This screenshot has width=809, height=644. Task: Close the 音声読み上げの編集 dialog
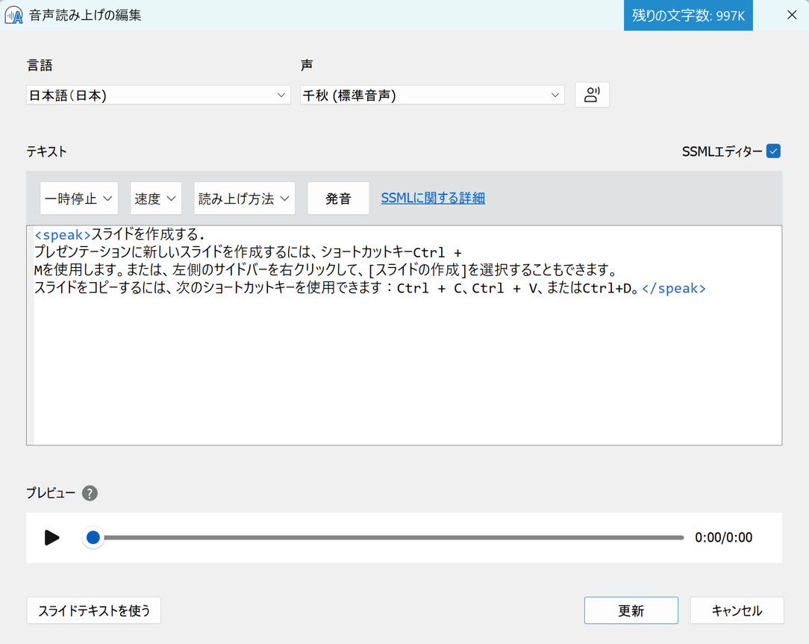[x=792, y=15]
